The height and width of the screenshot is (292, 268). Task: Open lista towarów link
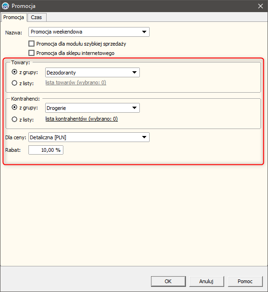(76, 82)
